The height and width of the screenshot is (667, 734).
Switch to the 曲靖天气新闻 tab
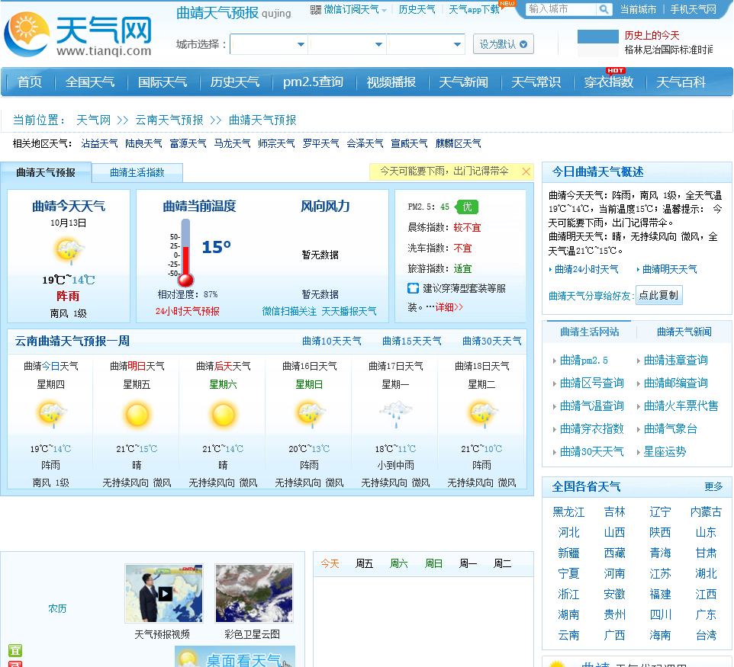point(684,332)
